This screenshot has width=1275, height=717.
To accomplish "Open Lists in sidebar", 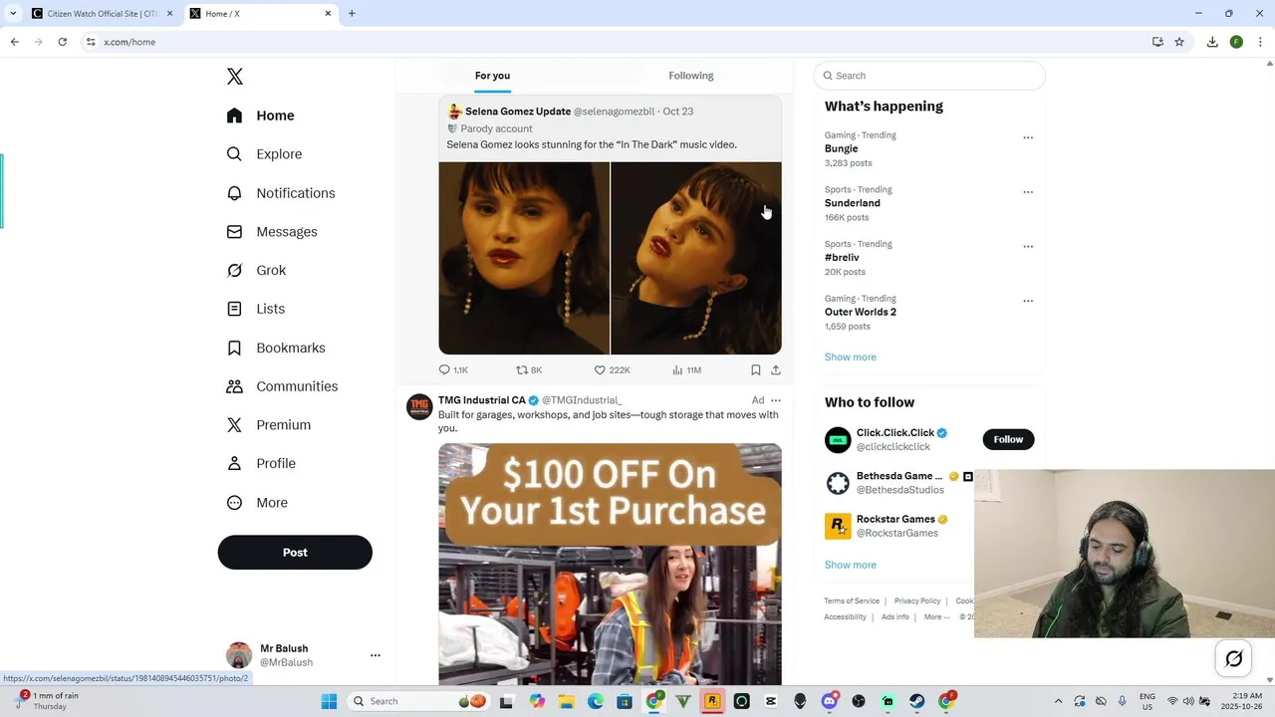I will pyautogui.click(x=255, y=309).
